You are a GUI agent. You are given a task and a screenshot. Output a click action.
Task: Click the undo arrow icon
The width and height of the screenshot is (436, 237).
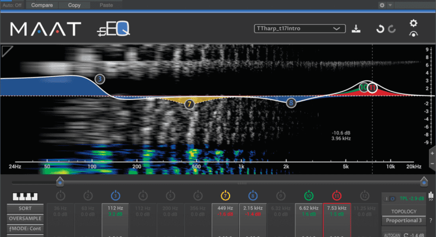[x=380, y=28]
